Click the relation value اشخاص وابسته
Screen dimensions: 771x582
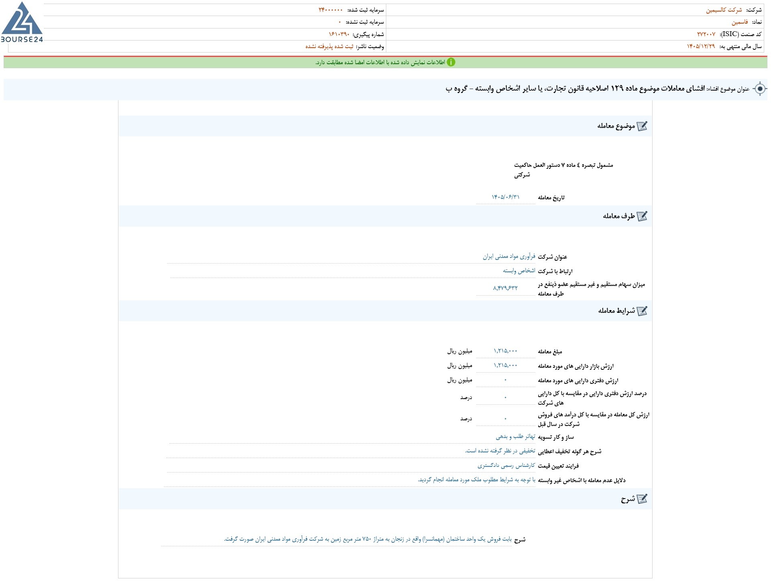519,271
